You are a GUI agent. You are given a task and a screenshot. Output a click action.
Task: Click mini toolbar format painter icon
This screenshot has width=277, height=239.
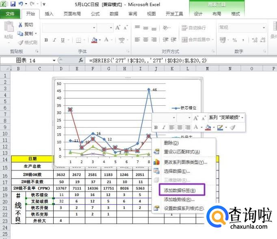233,127
